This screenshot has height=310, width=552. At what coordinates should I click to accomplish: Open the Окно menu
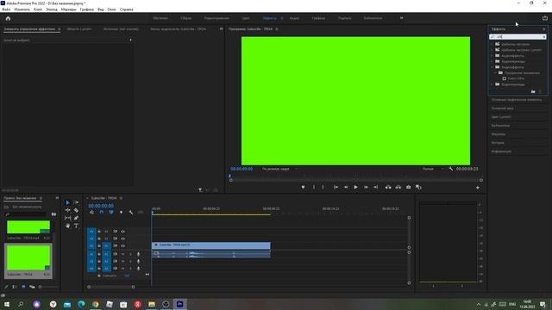(111, 9)
